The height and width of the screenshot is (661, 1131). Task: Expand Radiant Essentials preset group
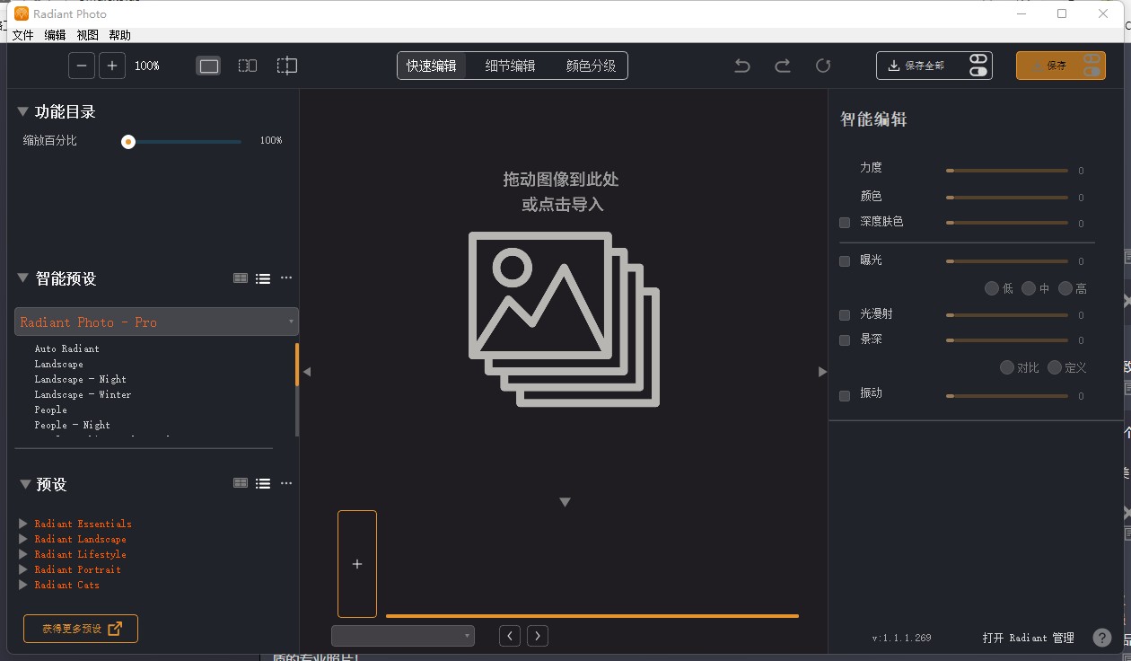(x=23, y=524)
